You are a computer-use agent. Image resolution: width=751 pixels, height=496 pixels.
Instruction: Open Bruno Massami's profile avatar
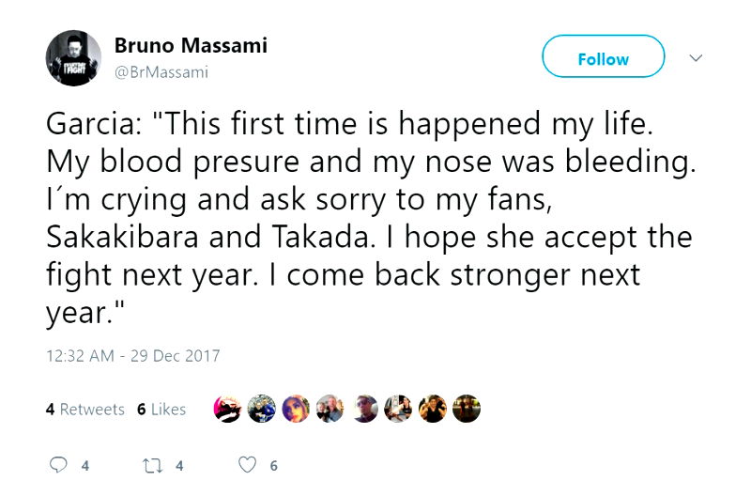73,57
